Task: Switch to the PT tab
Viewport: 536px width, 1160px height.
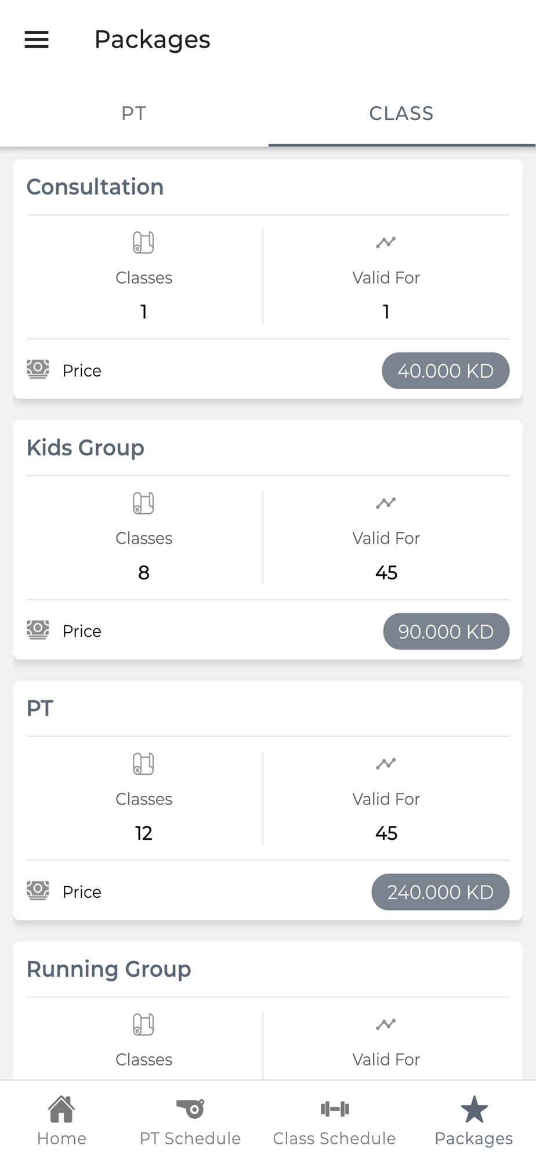Action: point(134,113)
